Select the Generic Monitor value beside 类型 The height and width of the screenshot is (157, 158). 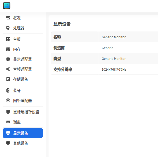[113, 59]
